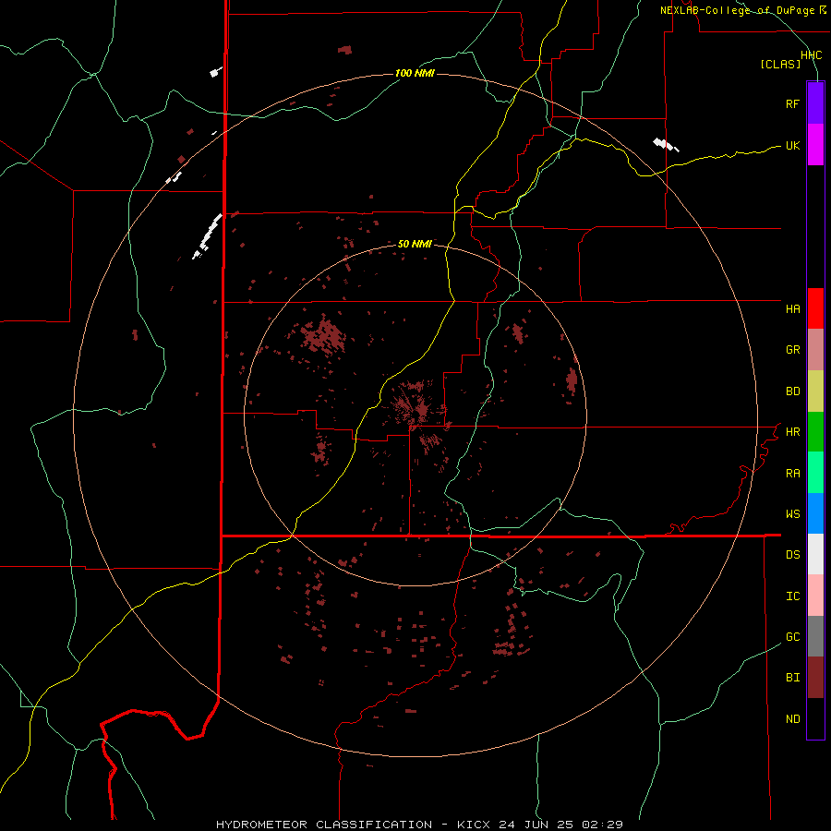This screenshot has width=831, height=831.
Task: Select the IC light pink legend swatch
Action: 815,596
